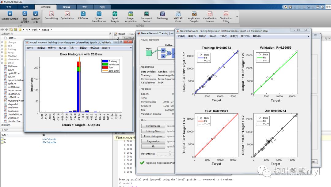Click the Untitled6 editor tab

[x=129, y=38]
